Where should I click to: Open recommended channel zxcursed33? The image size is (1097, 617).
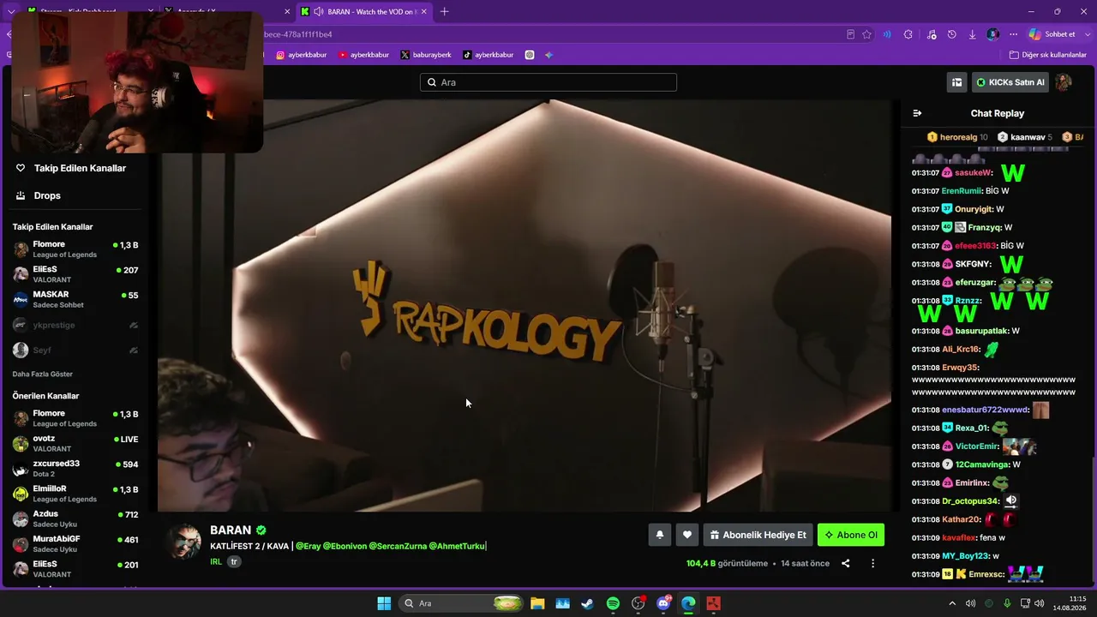click(x=75, y=469)
